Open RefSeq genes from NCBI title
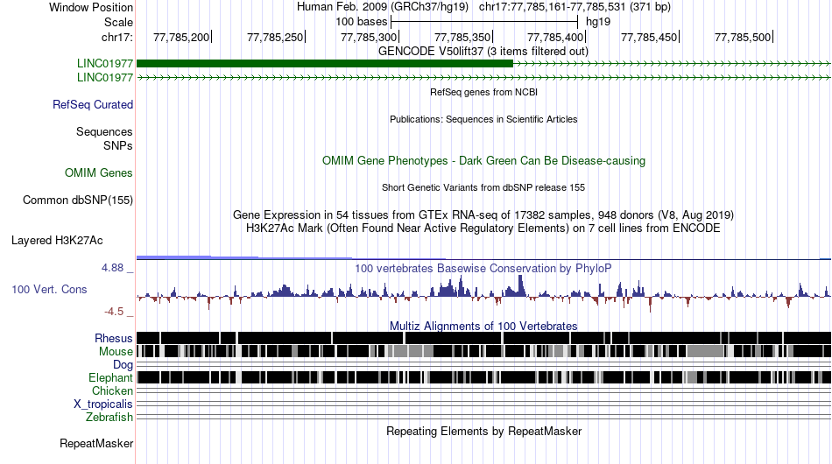The image size is (832, 464). click(484, 92)
